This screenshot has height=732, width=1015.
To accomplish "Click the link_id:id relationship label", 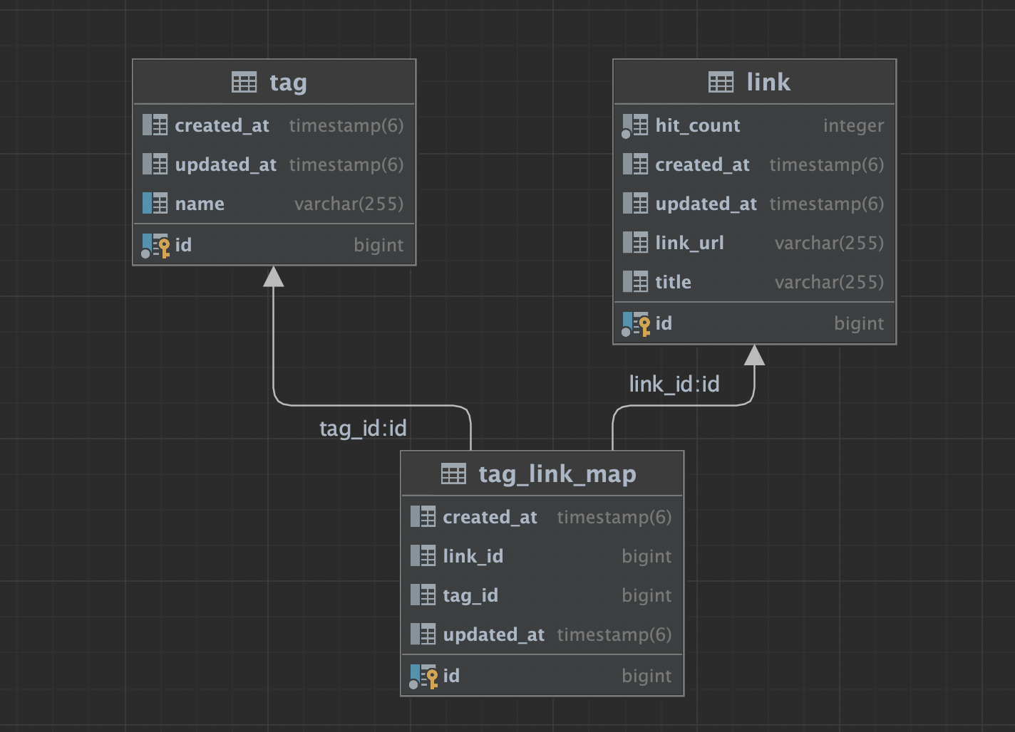I will pyautogui.click(x=674, y=385).
